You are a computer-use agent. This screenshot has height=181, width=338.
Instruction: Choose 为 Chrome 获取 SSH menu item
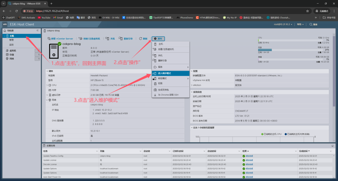[x=171, y=95]
